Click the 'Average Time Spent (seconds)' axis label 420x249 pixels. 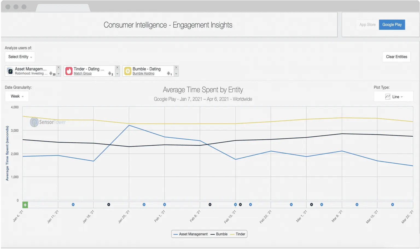click(x=7, y=153)
